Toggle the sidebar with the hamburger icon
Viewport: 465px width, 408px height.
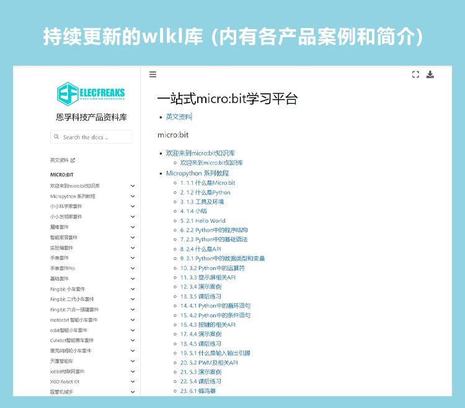tap(153, 74)
